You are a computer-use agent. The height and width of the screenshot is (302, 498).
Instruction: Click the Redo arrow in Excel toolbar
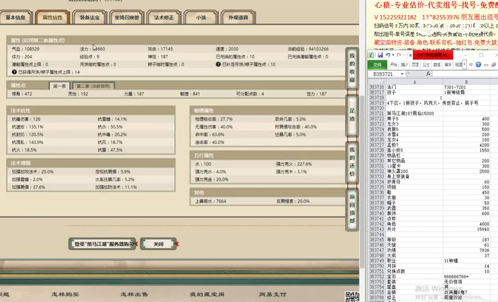coord(399,55)
